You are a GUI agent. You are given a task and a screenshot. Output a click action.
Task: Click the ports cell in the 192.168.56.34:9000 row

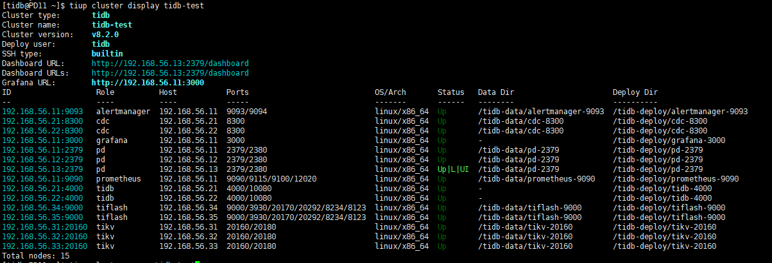(296, 208)
